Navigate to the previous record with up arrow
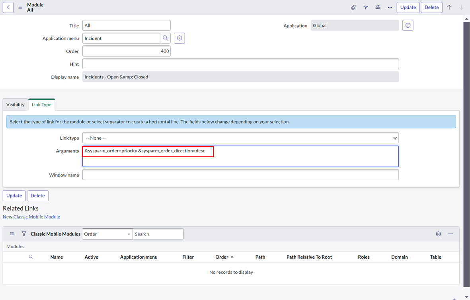 [x=449, y=7]
